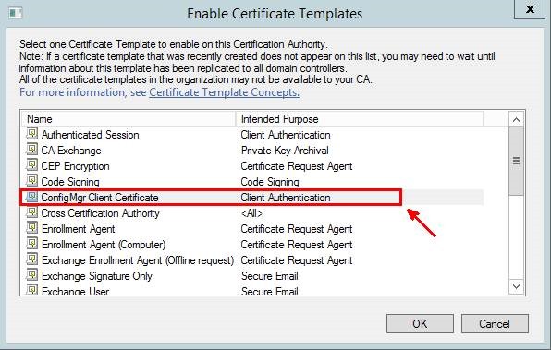Sort by the Name column header
The width and height of the screenshot is (551, 350).
click(x=129, y=119)
